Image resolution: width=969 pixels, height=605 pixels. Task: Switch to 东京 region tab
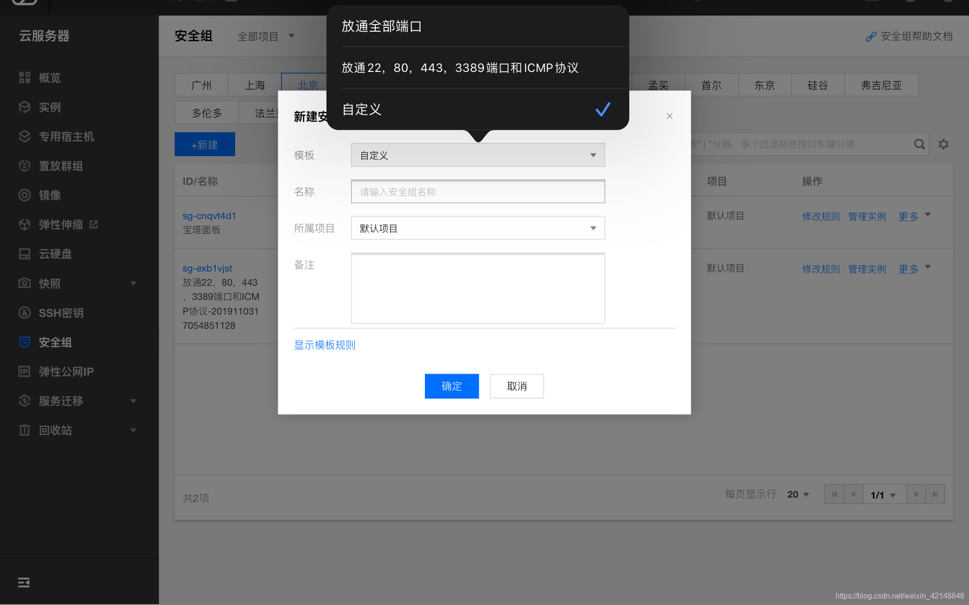click(765, 85)
